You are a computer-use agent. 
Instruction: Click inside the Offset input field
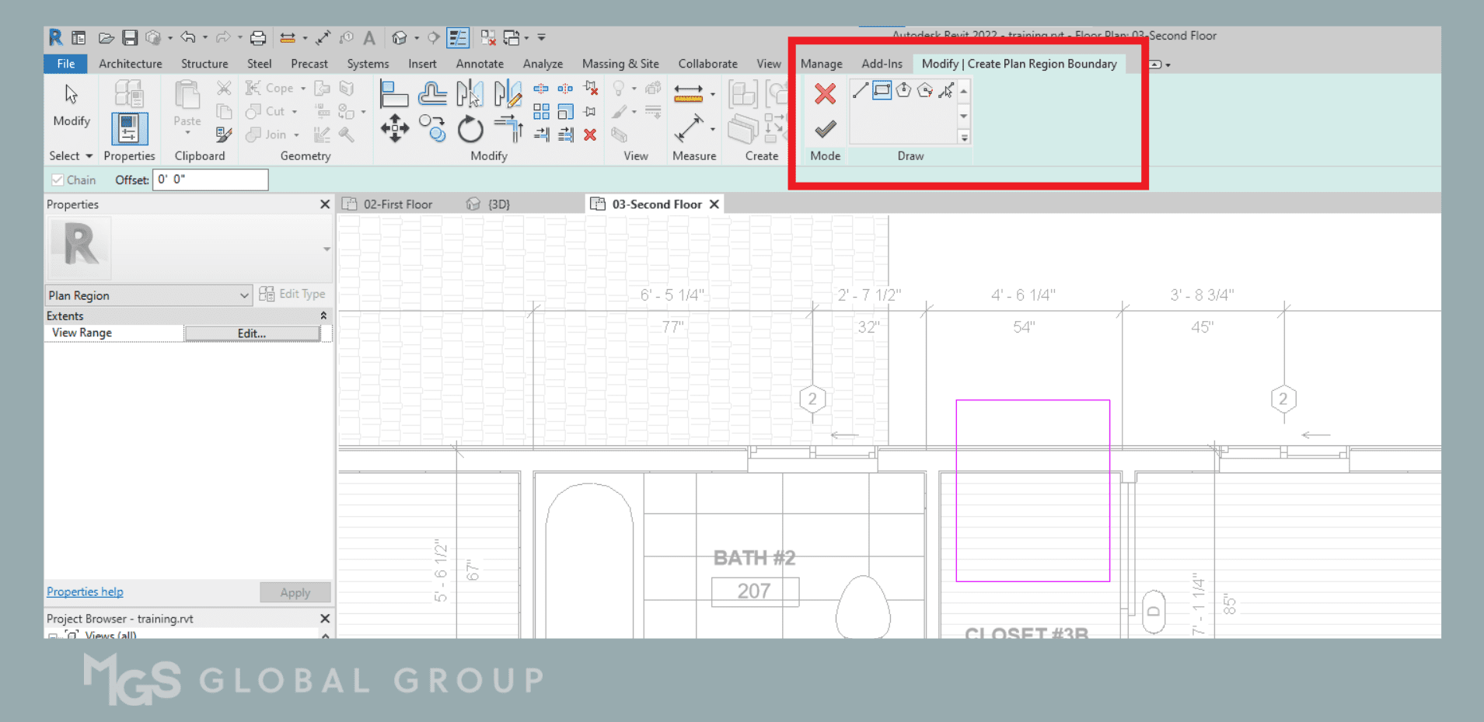(x=208, y=180)
